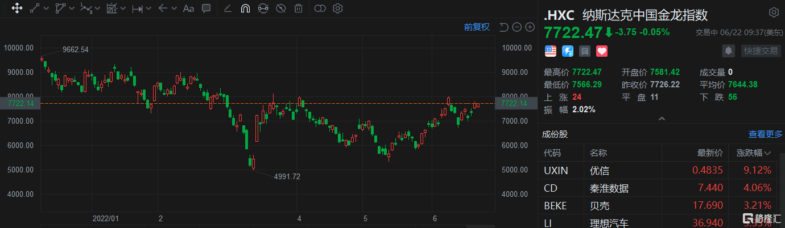
Task: Click the 开盘价 7581.42 opening price
Action: click(x=651, y=72)
